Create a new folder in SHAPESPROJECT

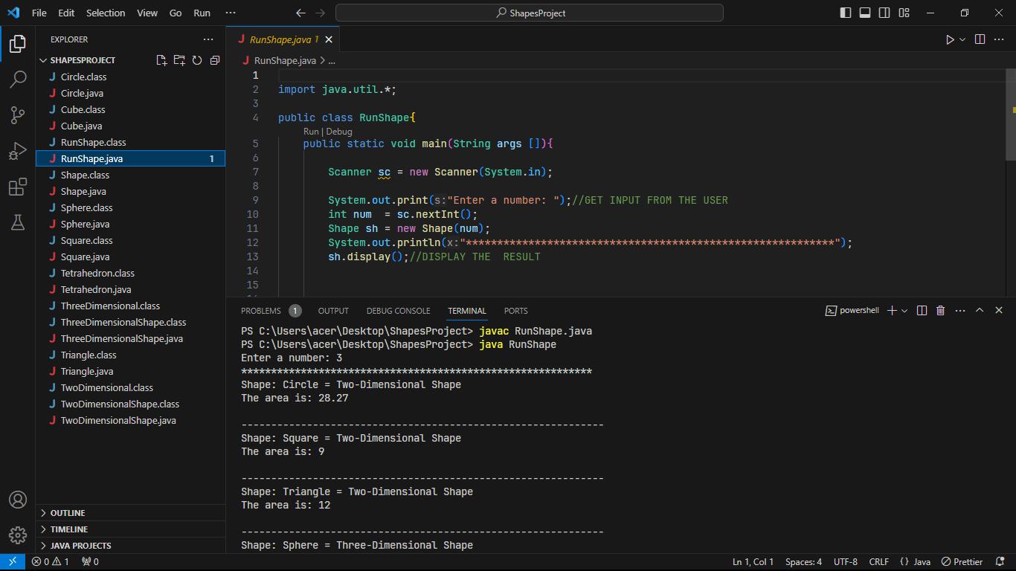(179, 60)
